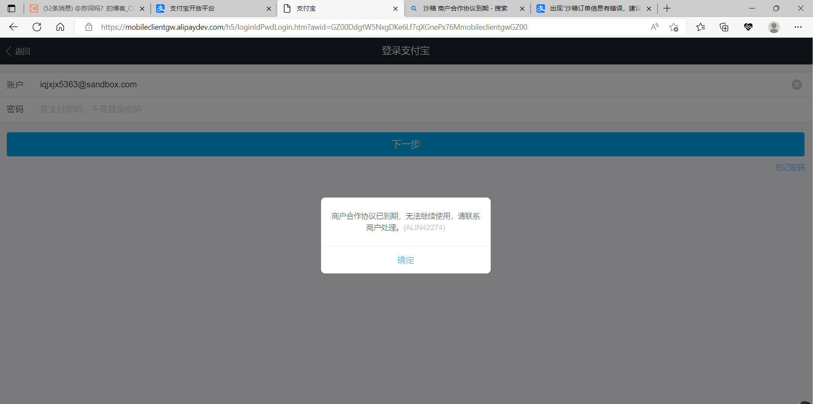Close the active 支付宝 tab

point(396,8)
